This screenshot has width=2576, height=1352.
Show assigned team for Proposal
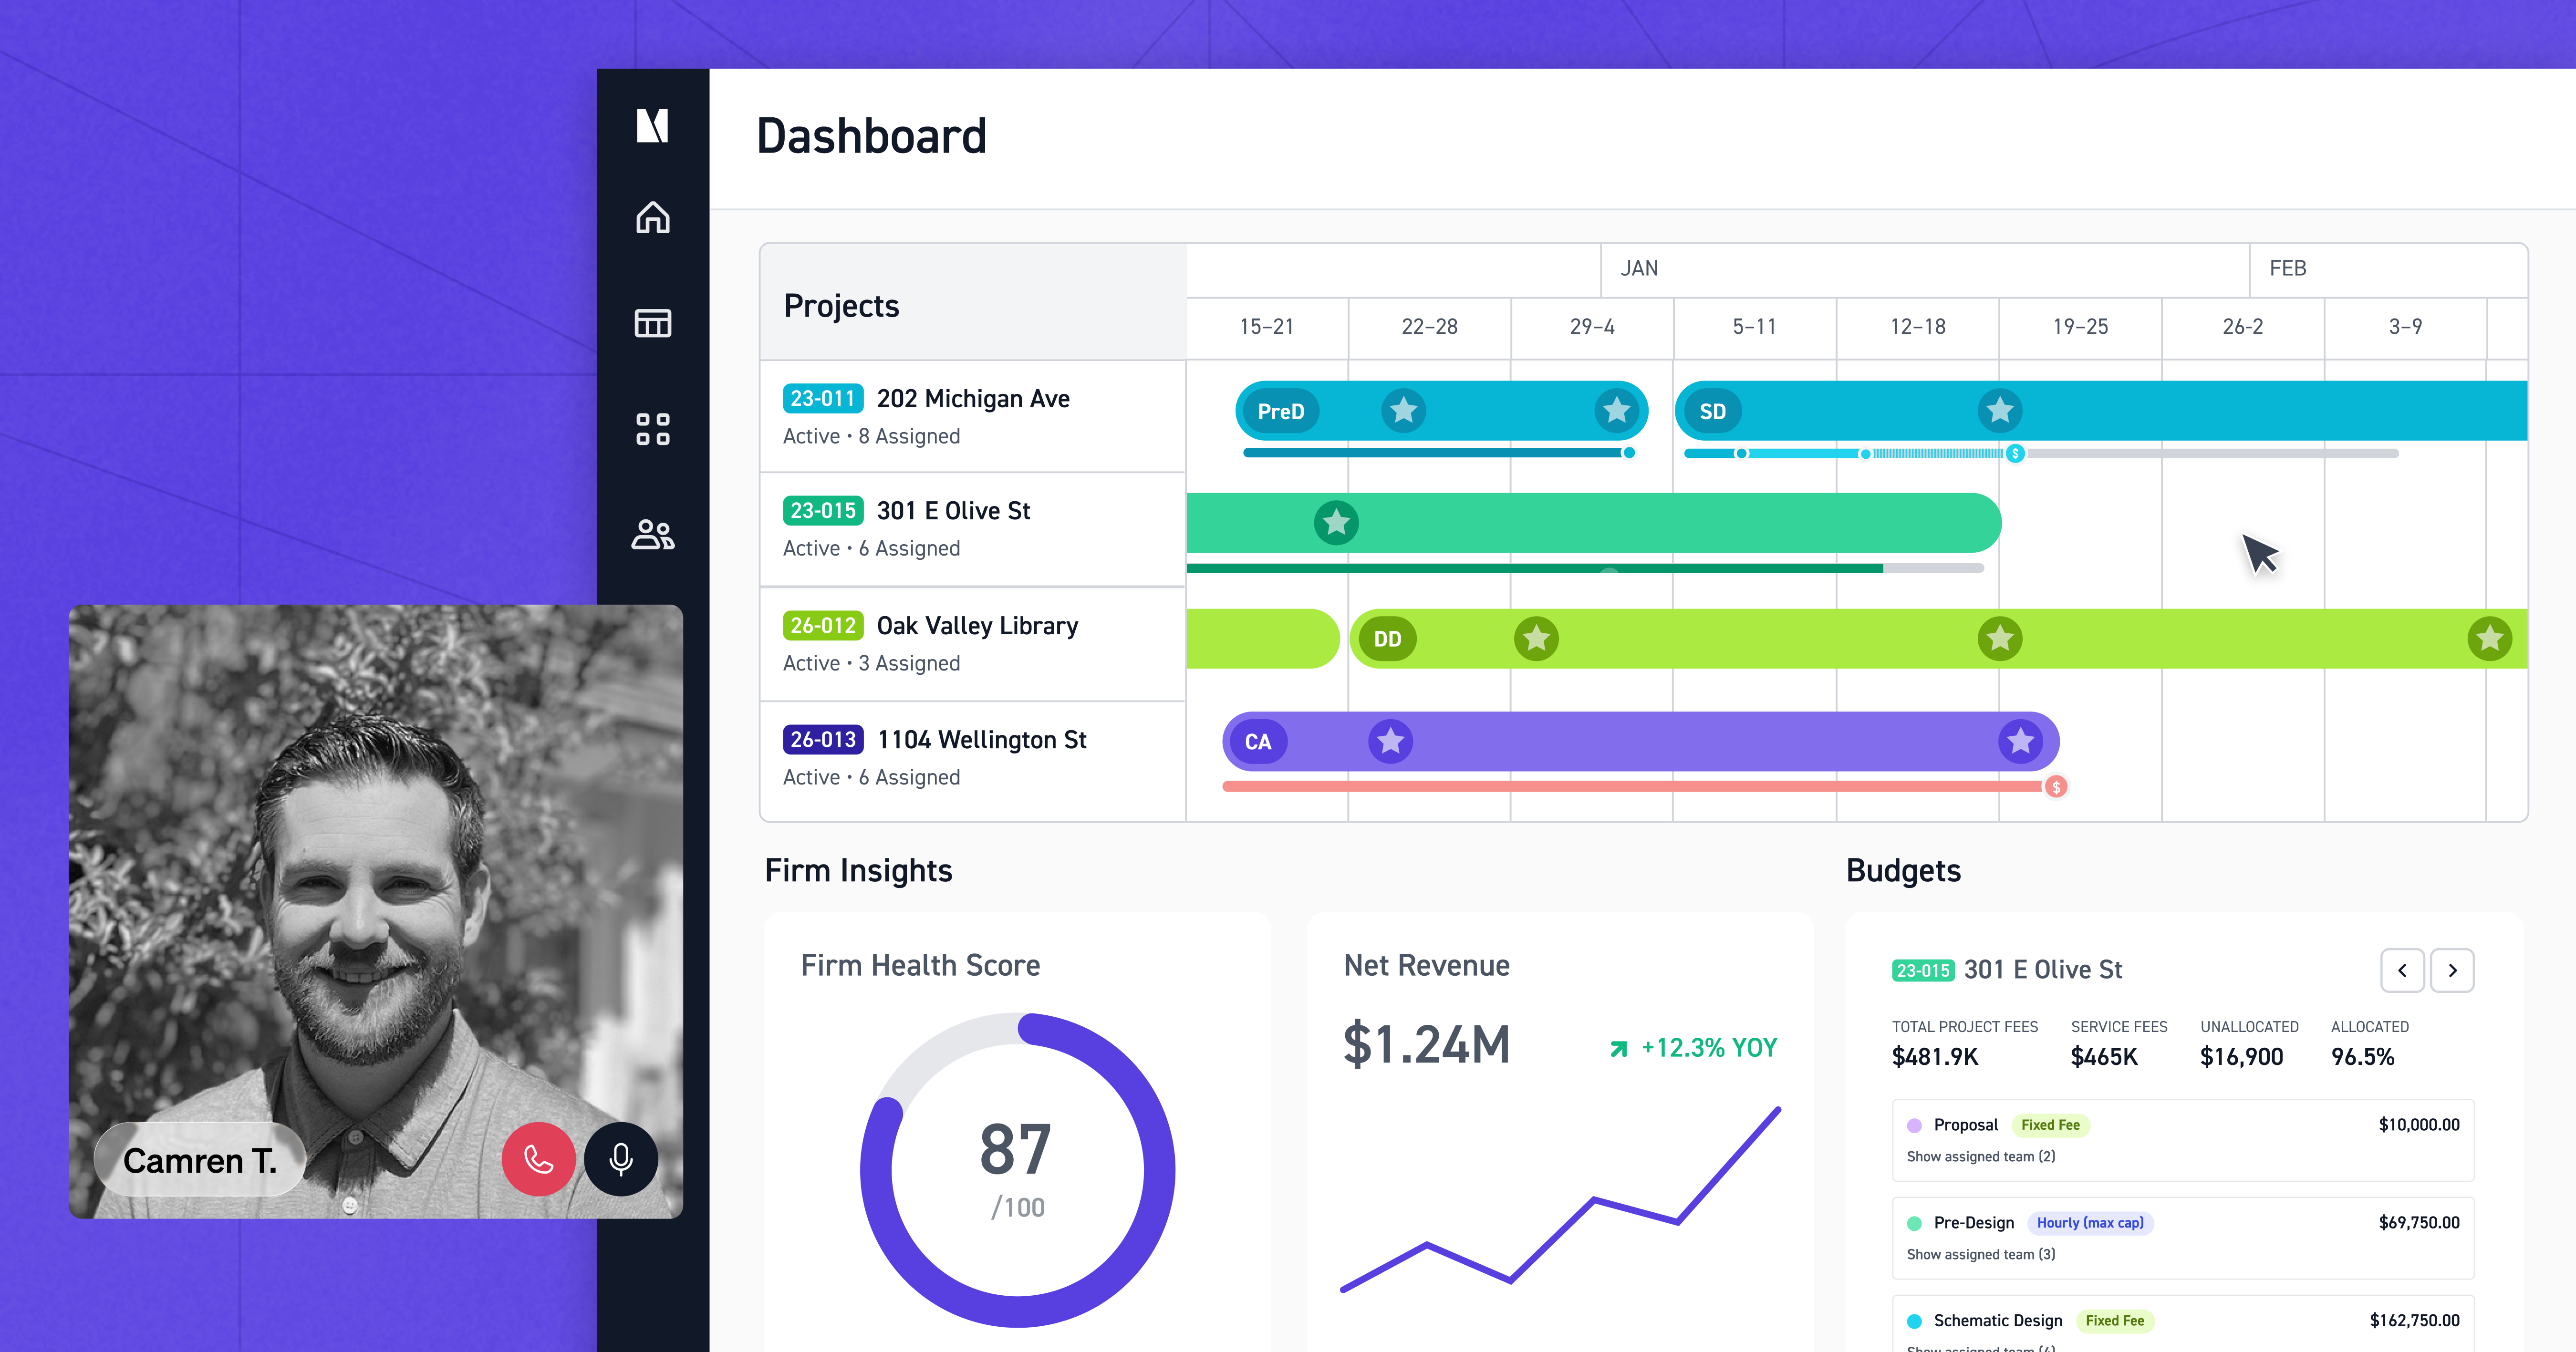1981,1156
